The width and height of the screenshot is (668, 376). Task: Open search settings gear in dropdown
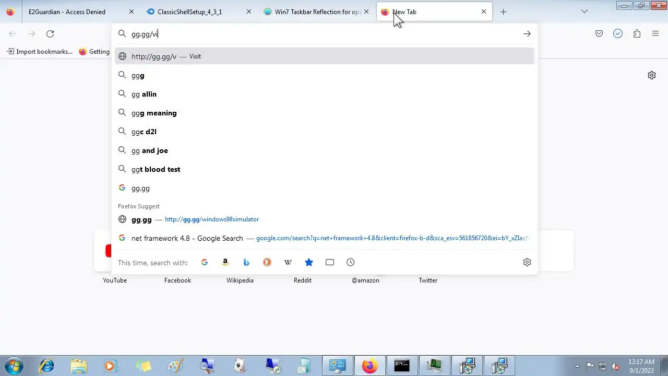click(x=527, y=262)
